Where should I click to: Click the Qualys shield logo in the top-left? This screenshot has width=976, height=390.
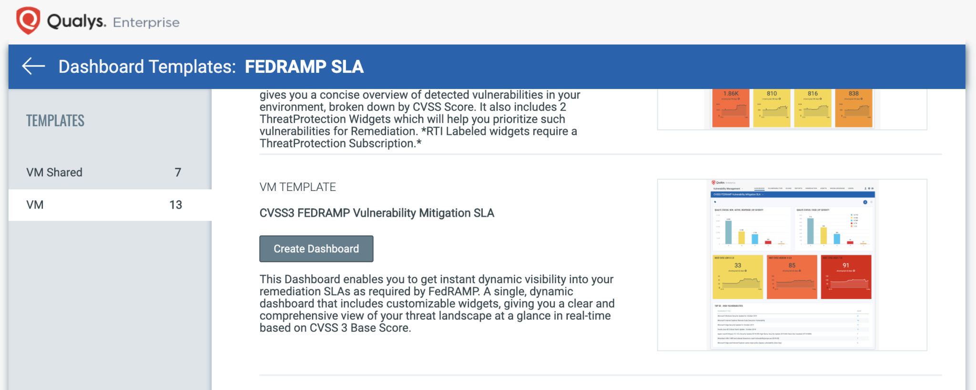click(x=27, y=20)
